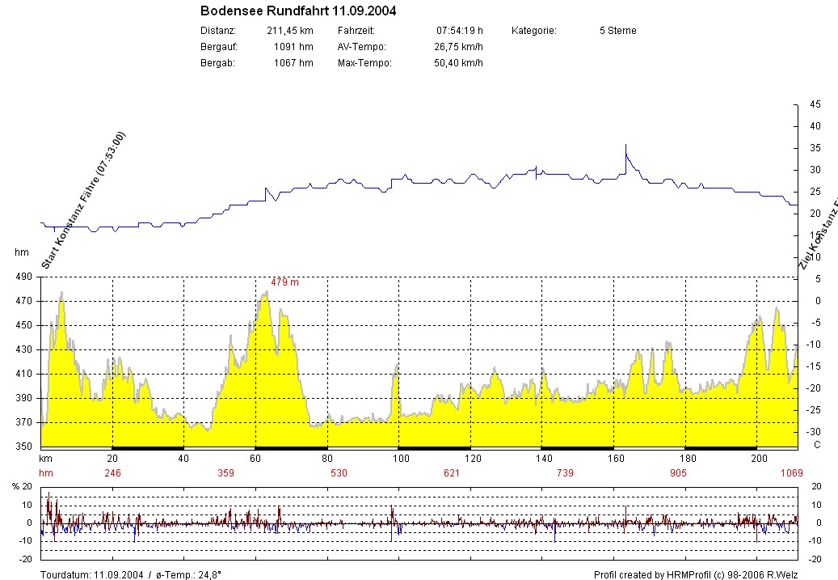Screen dimensions: 838x580
Task: Select the Distanz value 211,45 km
Action: pyautogui.click(x=289, y=31)
